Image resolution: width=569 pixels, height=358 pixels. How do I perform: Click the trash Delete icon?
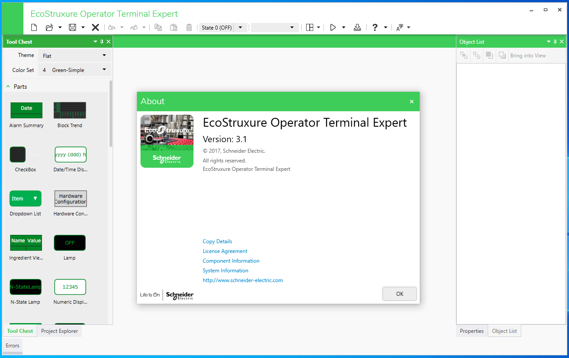[x=189, y=27]
